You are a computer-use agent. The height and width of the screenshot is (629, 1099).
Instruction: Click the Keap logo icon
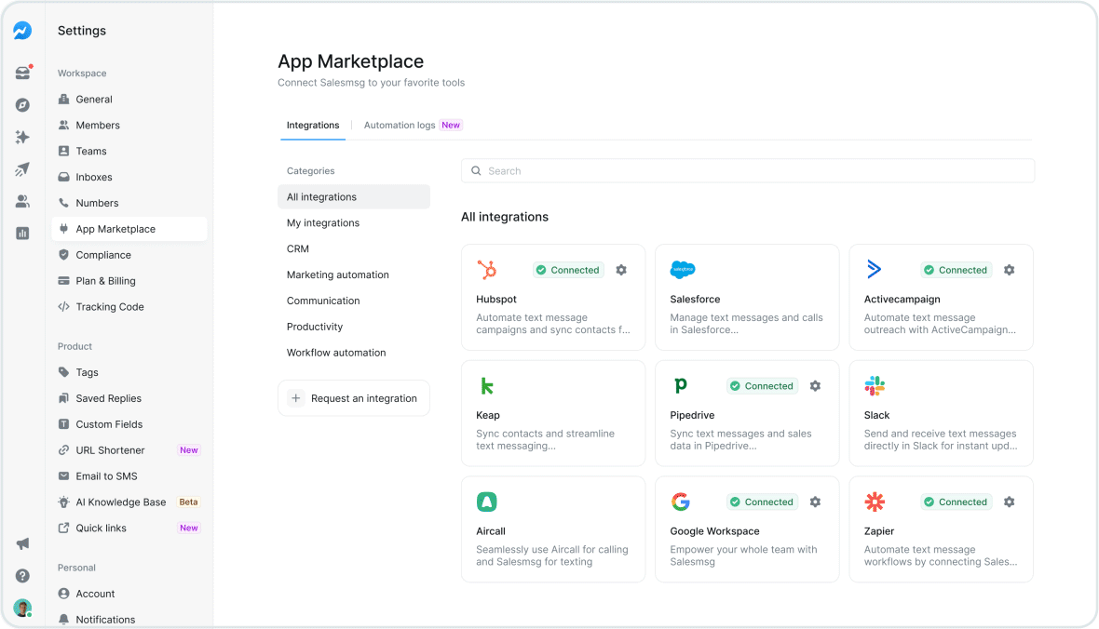(x=486, y=386)
